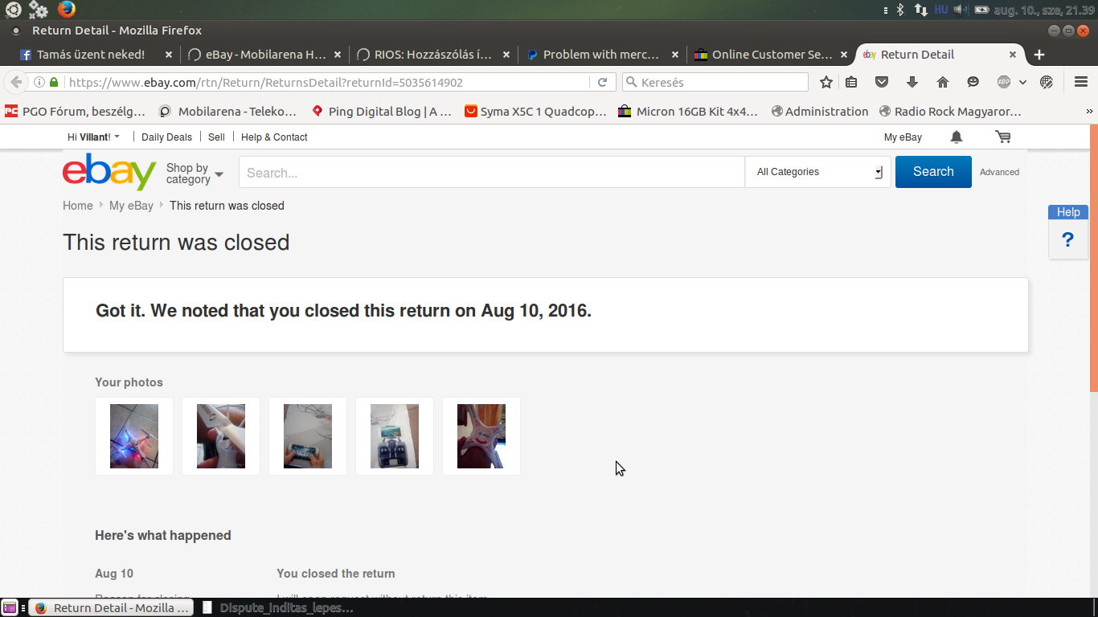1098x617 pixels.
Task: Click the Keresés browser search box
Action: click(715, 82)
